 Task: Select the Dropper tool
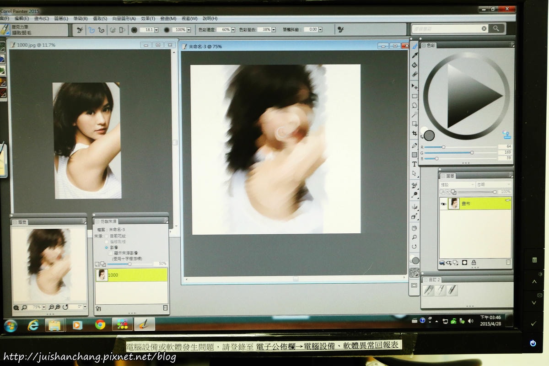pos(414,55)
